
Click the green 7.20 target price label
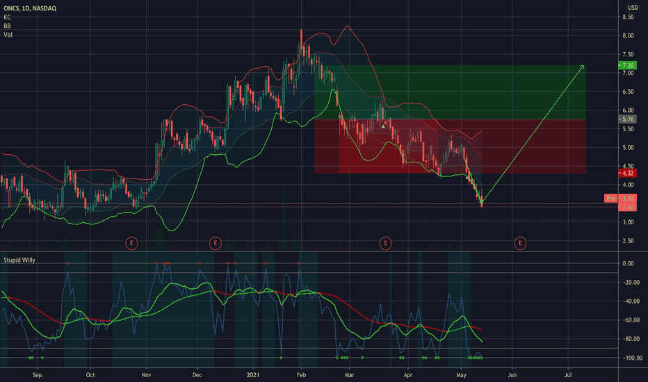pyautogui.click(x=627, y=65)
